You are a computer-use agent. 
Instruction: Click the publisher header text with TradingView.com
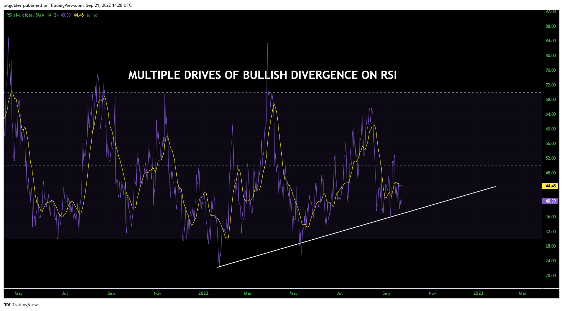click(67, 5)
